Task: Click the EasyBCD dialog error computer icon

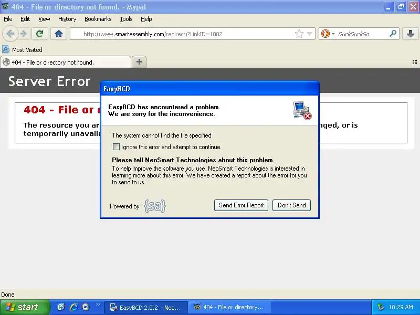Action: (x=302, y=110)
